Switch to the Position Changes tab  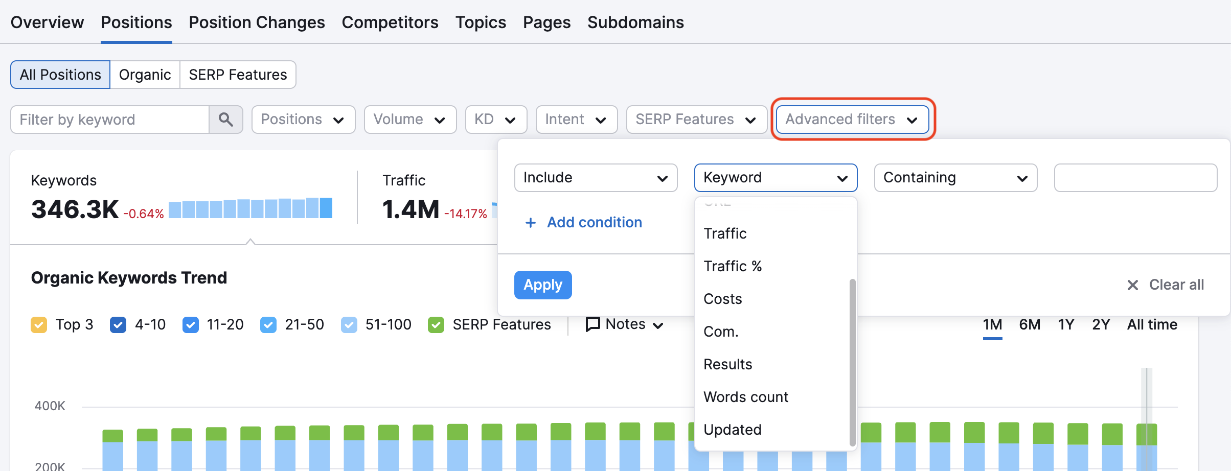(256, 22)
